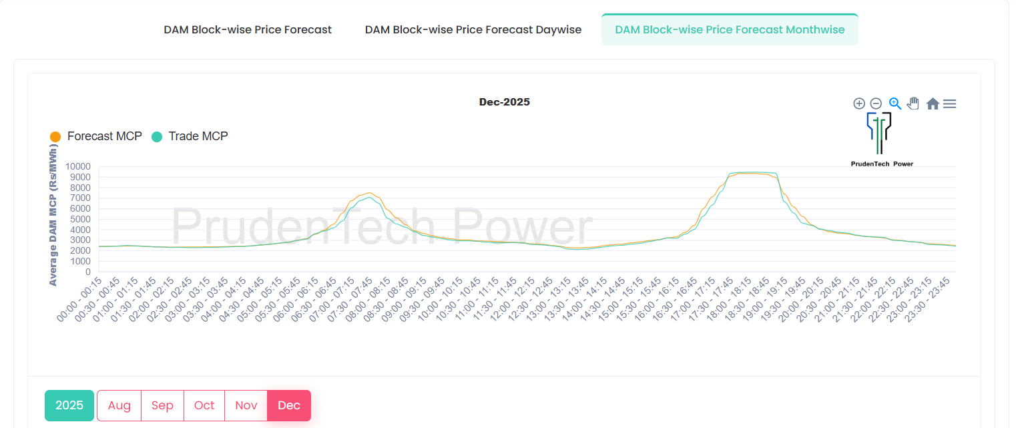
Task: Hide the Forecast MCP series via its legend
Action: (x=95, y=136)
